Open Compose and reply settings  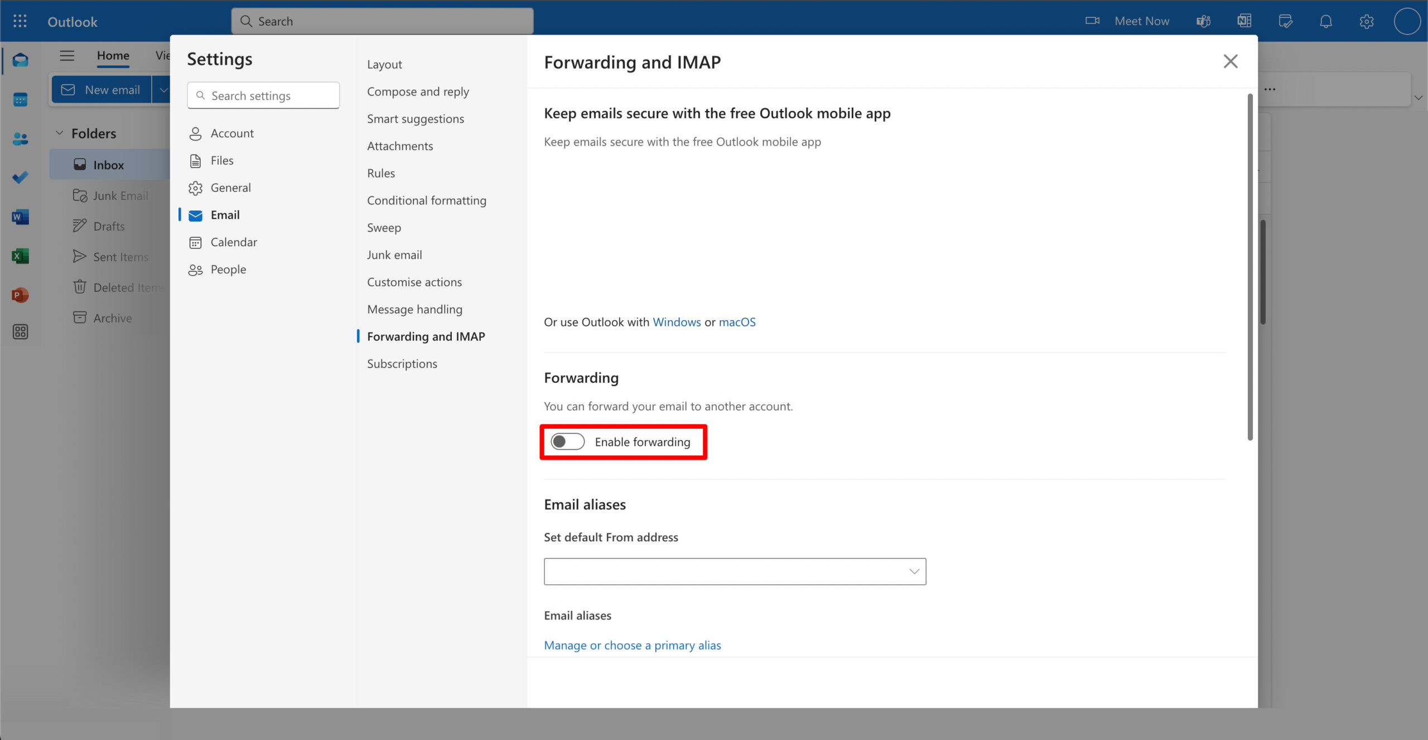(x=418, y=92)
